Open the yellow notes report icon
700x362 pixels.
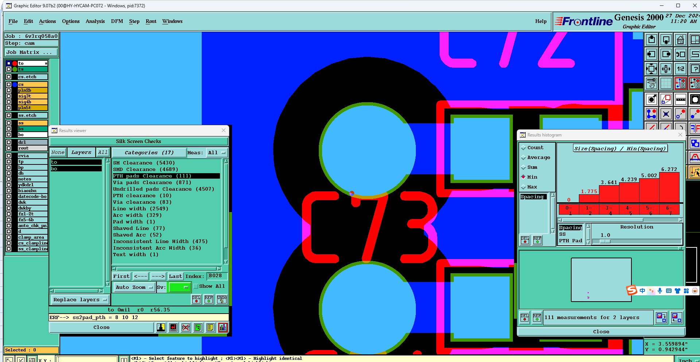[210, 327]
